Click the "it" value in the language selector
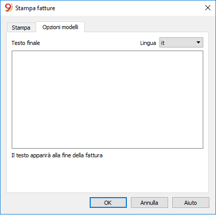 pos(163,43)
